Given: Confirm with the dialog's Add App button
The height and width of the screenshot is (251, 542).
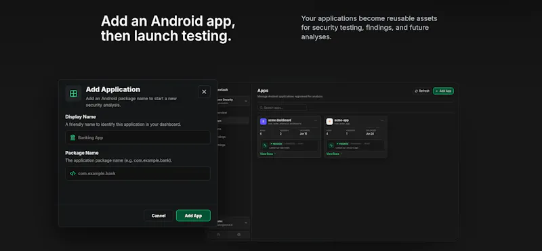Looking at the screenshot, I should [x=193, y=216].
